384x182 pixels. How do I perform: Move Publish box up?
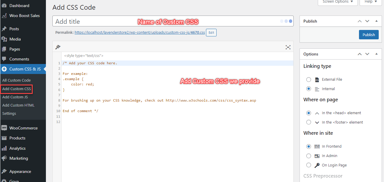(x=360, y=21)
